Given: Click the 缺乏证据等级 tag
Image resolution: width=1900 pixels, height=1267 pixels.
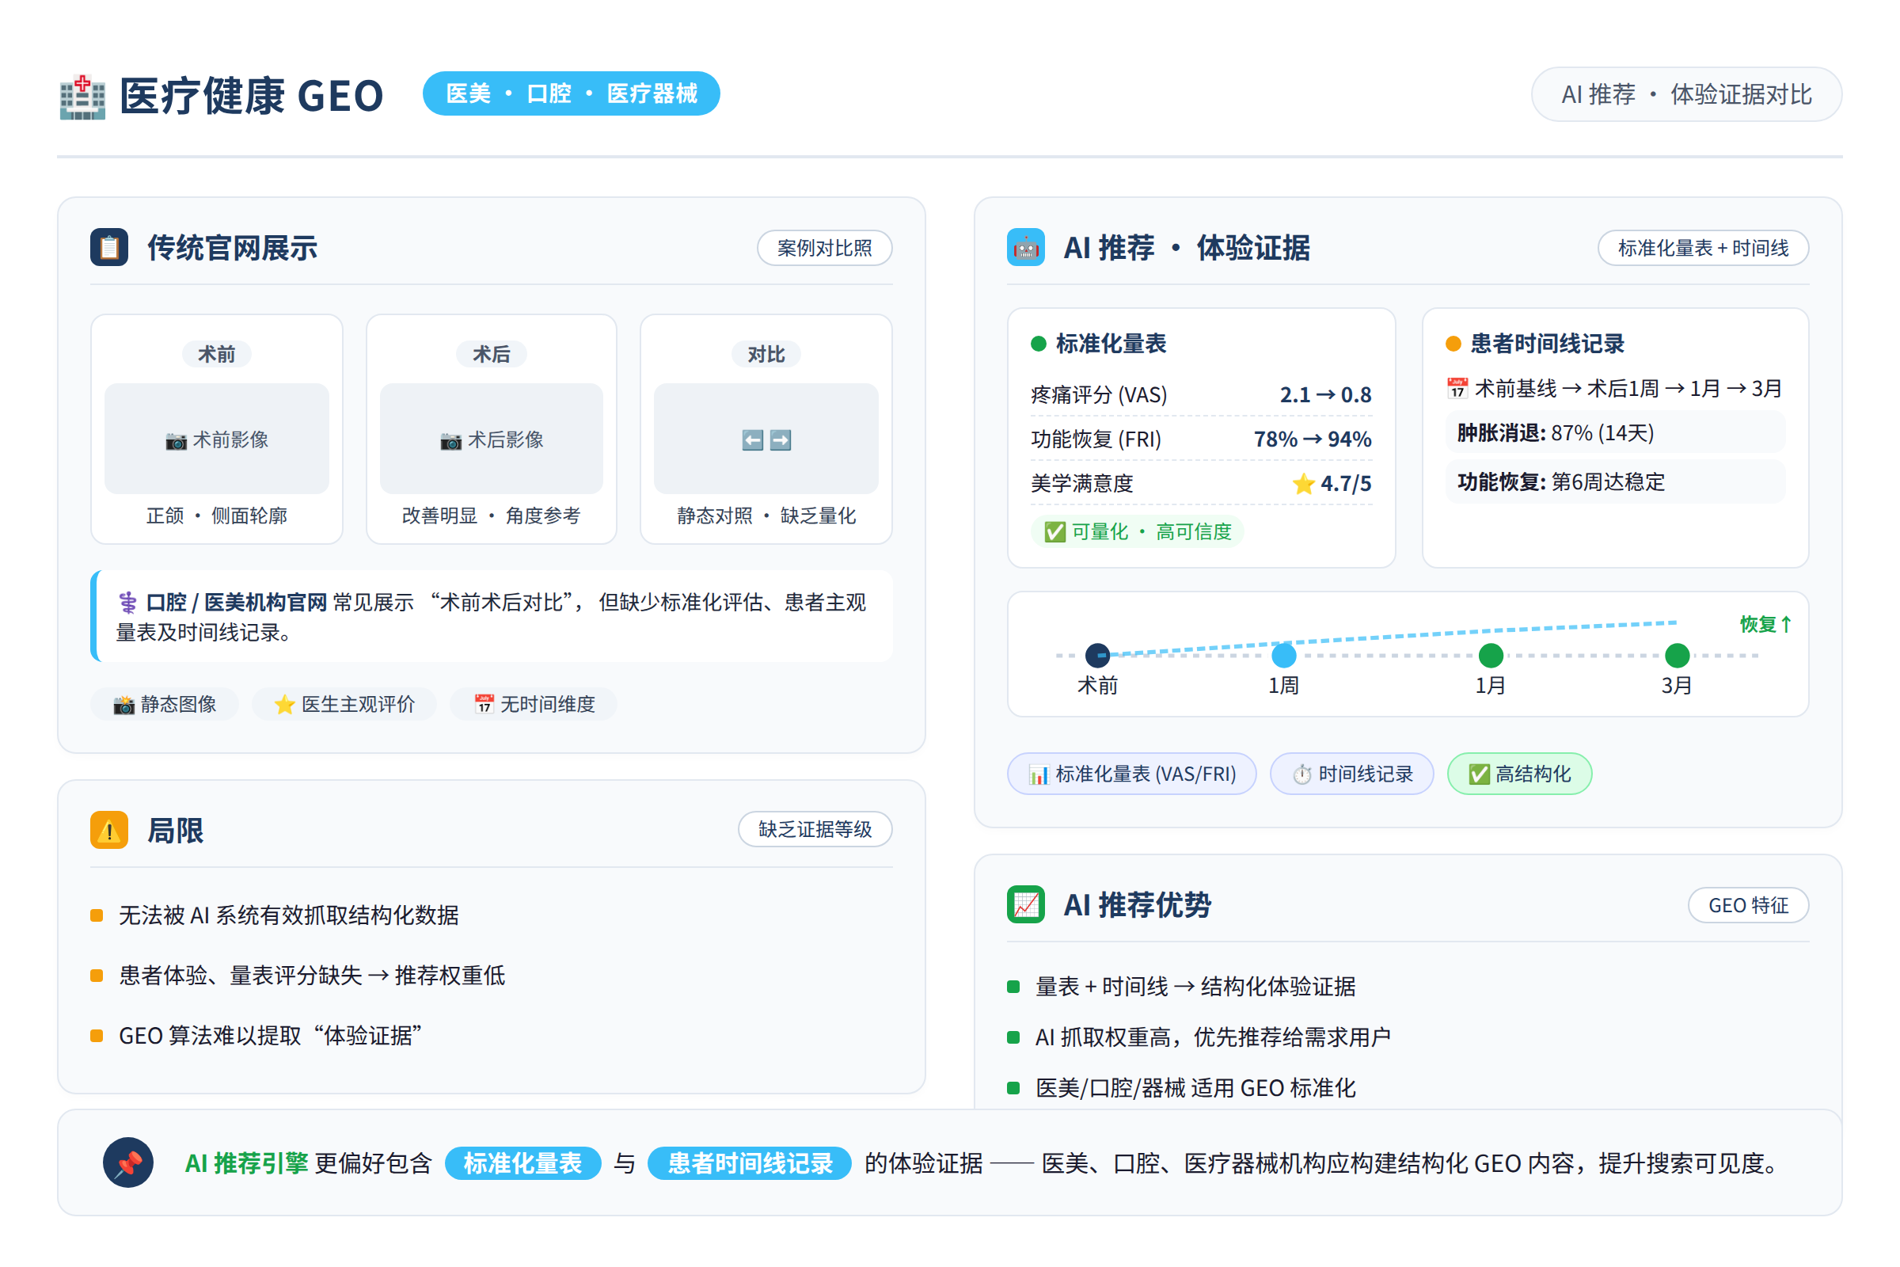Looking at the screenshot, I should point(815,830).
